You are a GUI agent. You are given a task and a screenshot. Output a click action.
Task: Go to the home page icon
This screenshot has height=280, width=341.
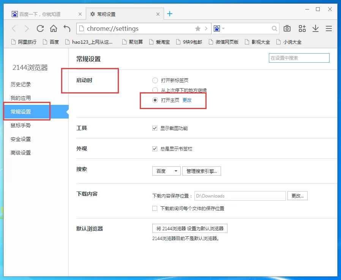tap(54, 28)
